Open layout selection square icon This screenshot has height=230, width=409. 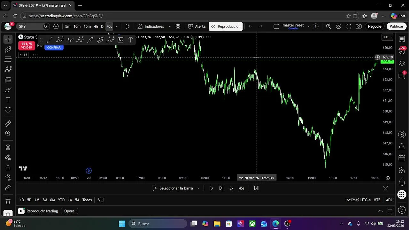[x=276, y=27]
